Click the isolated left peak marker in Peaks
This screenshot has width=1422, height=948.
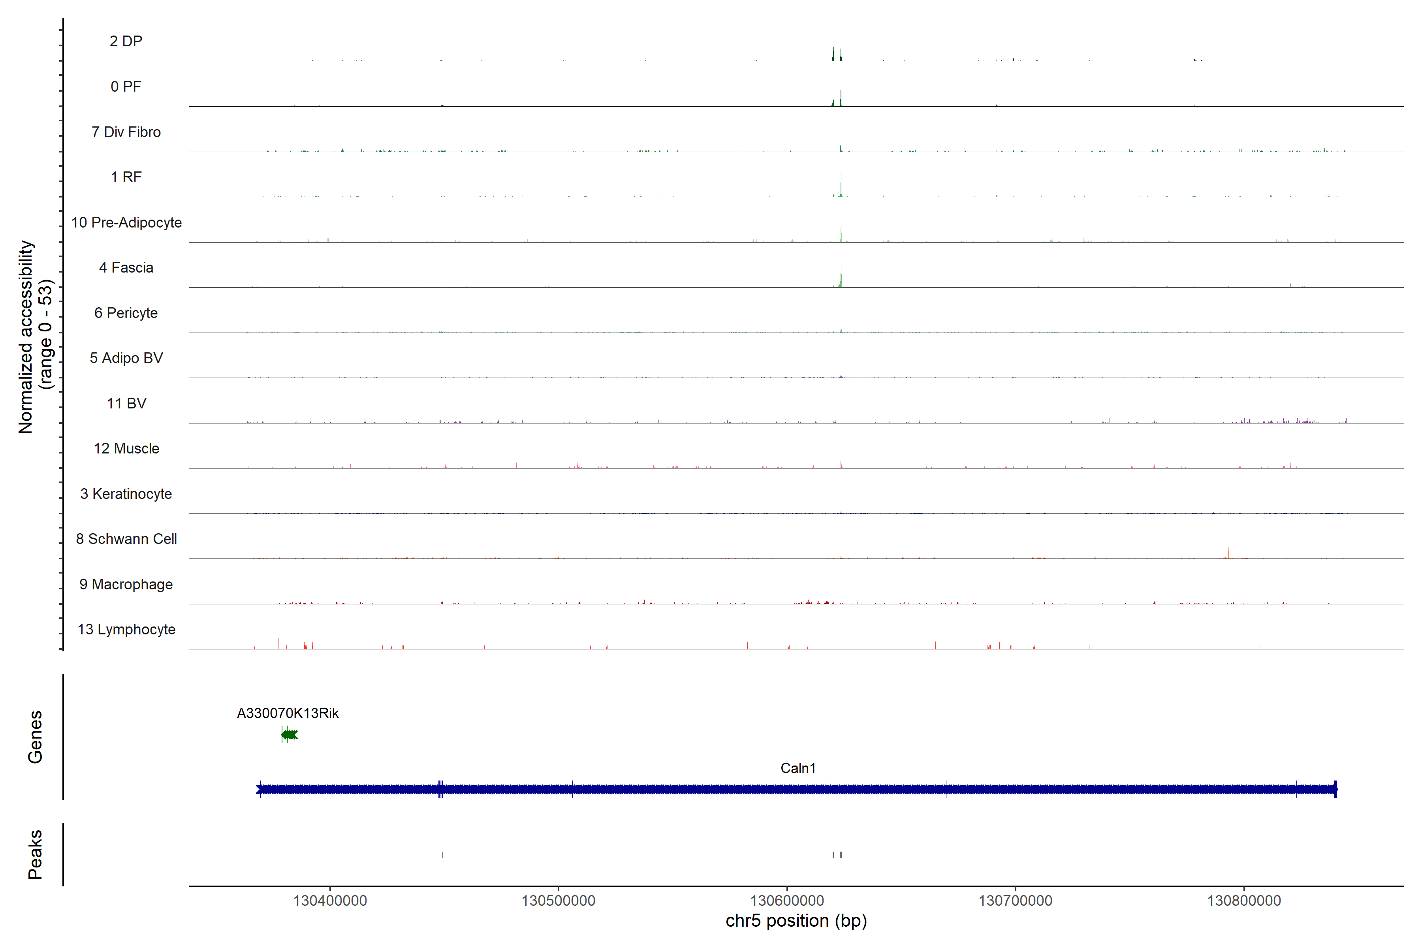[x=442, y=854]
